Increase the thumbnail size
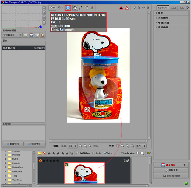Image resolution: width=191 pixels, height=188 pixels. 142,153
